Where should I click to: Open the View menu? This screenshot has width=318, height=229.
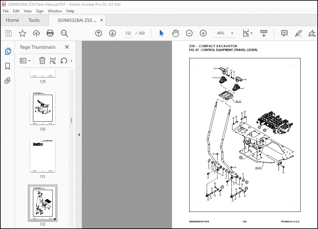(28, 11)
